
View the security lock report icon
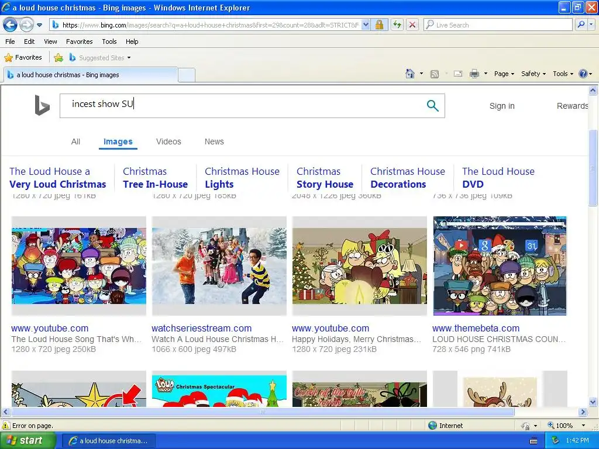379,25
